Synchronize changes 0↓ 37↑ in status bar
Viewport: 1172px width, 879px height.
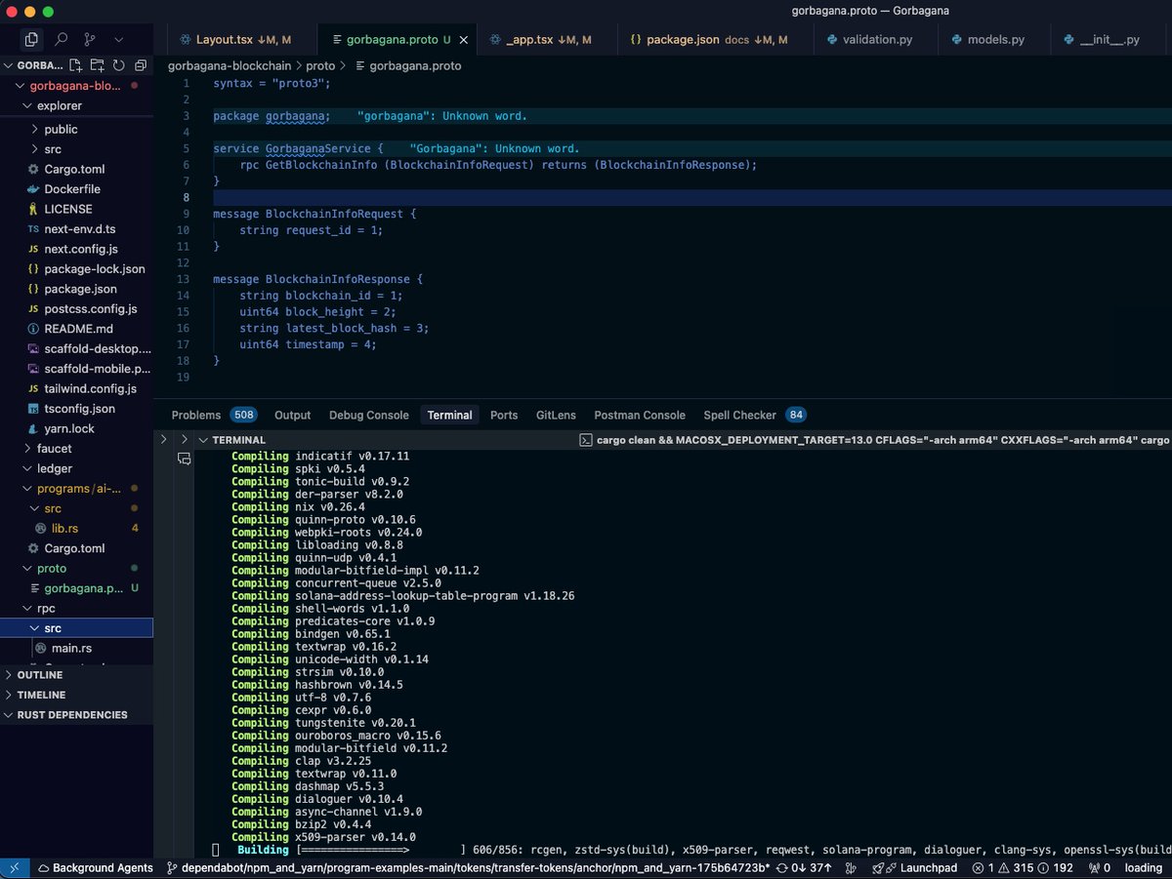point(804,867)
